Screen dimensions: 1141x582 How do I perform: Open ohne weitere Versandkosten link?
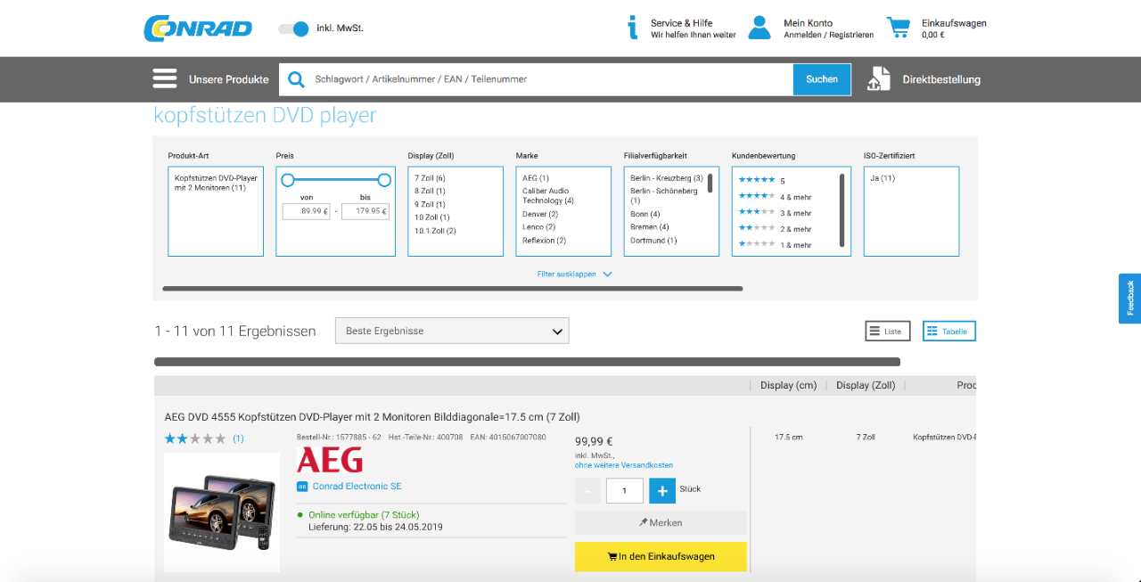pyautogui.click(x=624, y=465)
